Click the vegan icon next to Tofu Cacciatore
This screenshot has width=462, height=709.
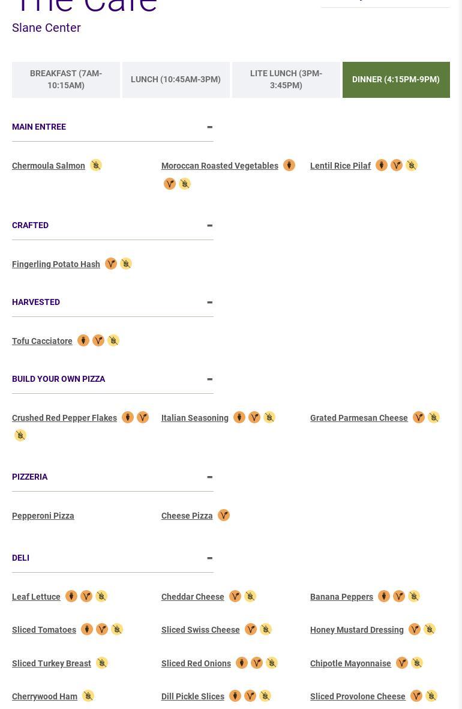point(83,340)
